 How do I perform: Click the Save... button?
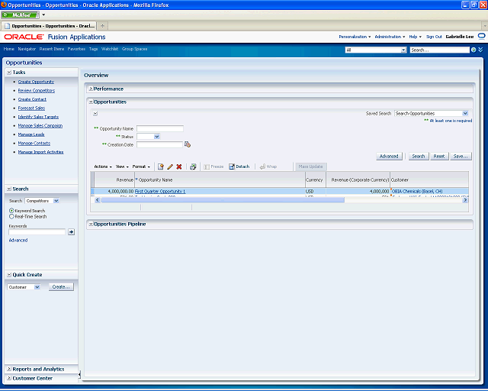point(461,157)
